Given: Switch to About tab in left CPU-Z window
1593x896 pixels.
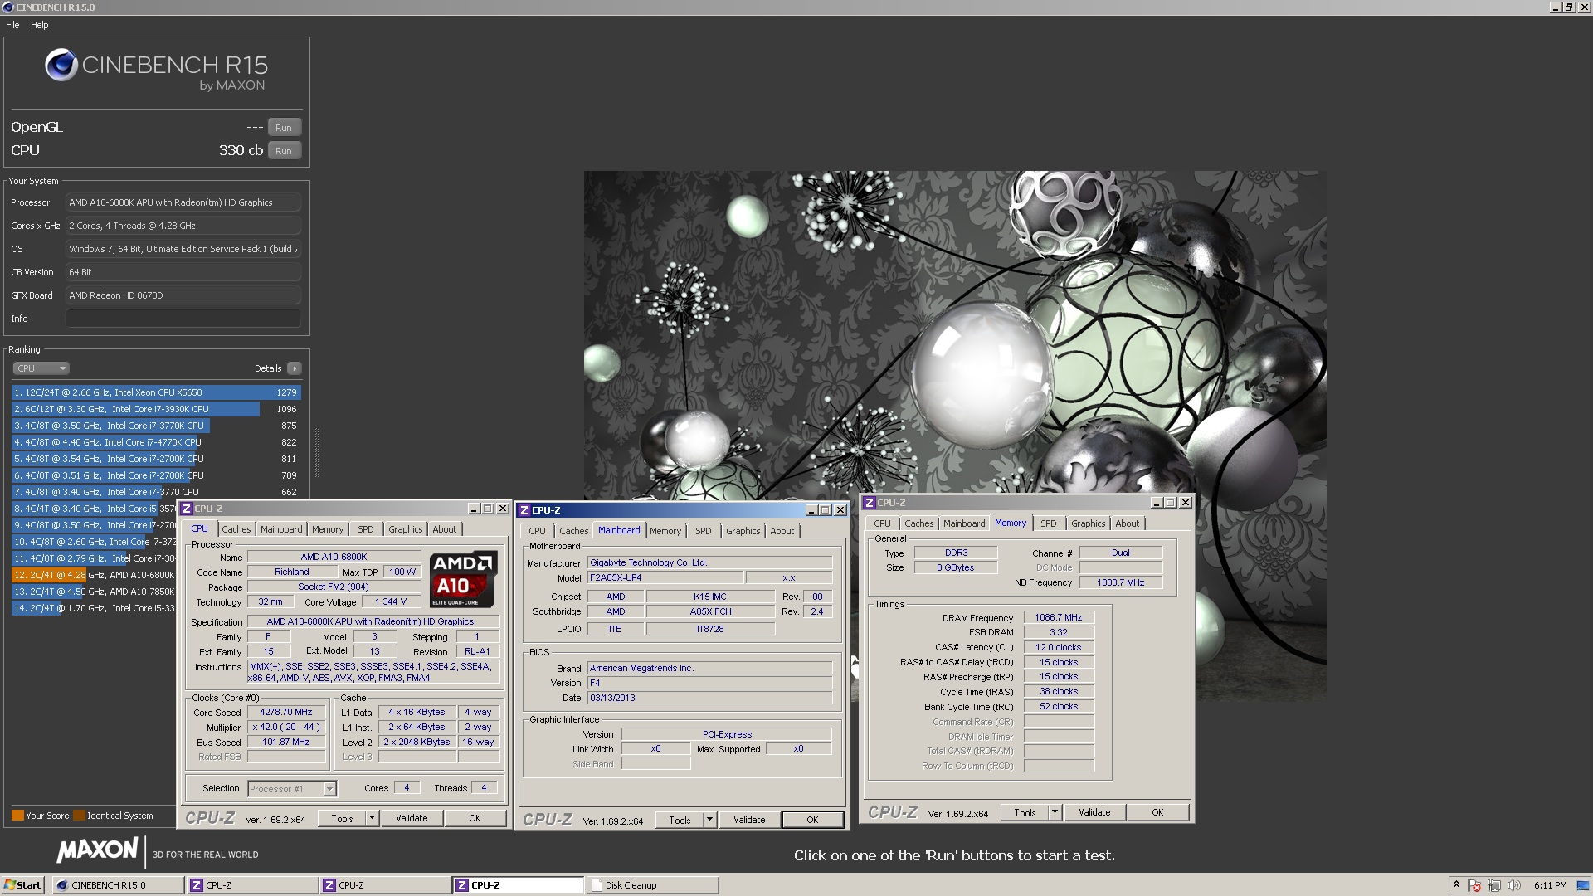Looking at the screenshot, I should [445, 529].
